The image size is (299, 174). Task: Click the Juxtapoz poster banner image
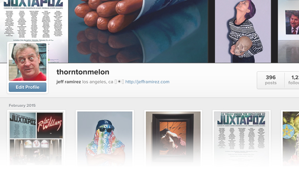point(34,21)
